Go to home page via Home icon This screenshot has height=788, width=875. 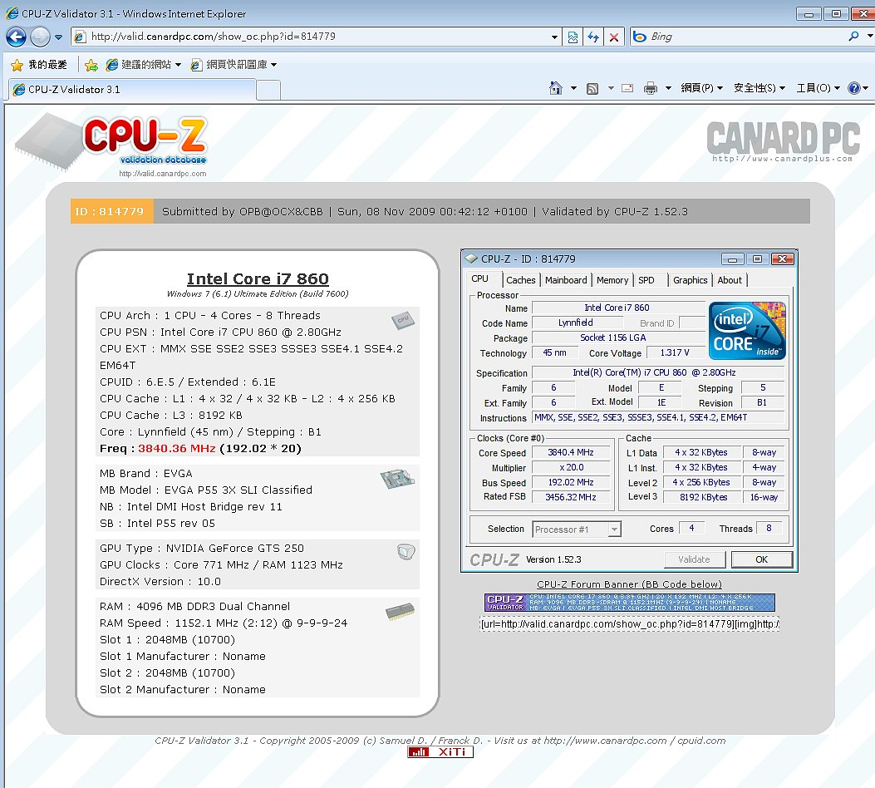tap(556, 88)
